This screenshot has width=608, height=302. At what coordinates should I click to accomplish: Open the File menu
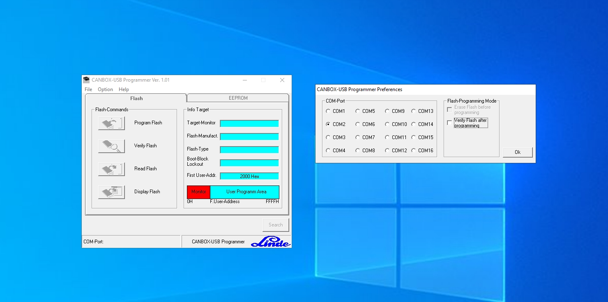coord(88,89)
